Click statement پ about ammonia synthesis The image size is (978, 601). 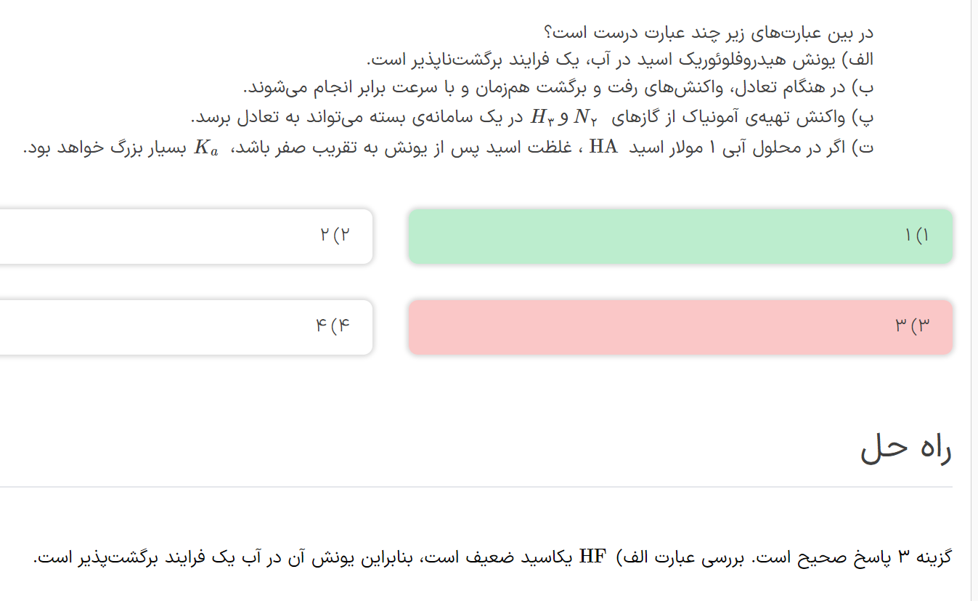(x=532, y=117)
